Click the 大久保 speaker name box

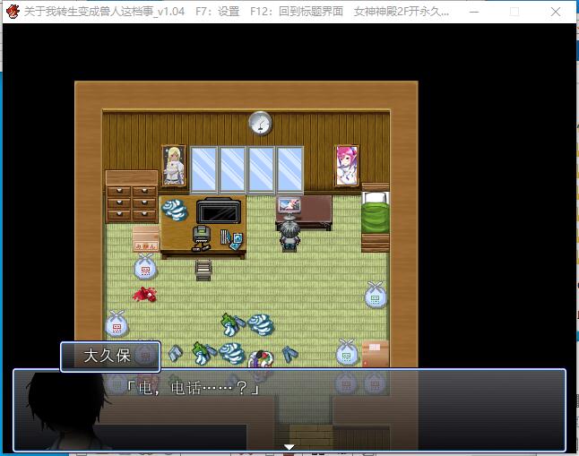[109, 356]
